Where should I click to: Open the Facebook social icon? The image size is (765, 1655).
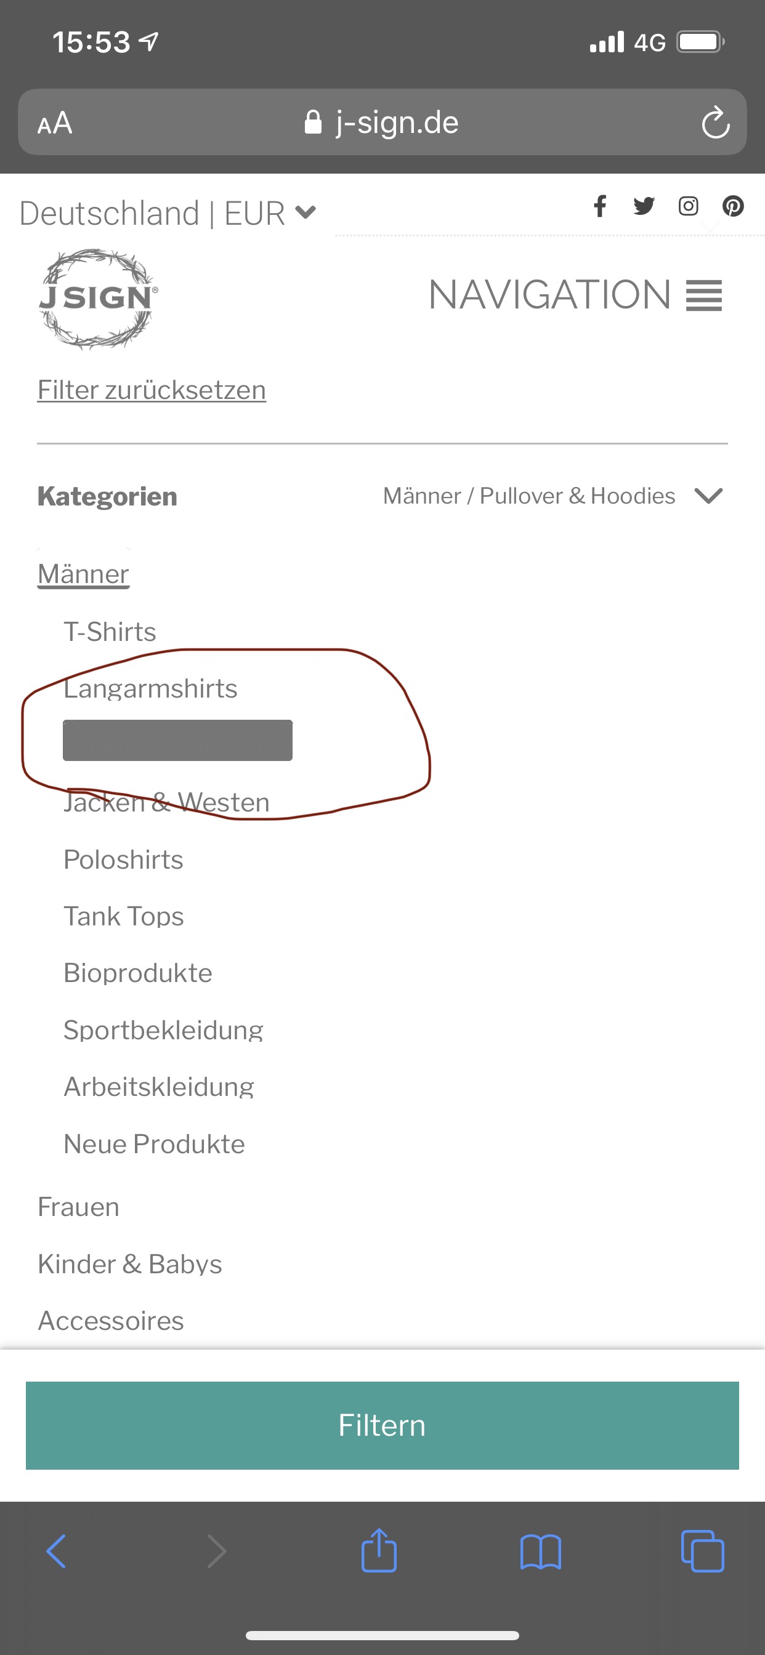pyautogui.click(x=600, y=206)
